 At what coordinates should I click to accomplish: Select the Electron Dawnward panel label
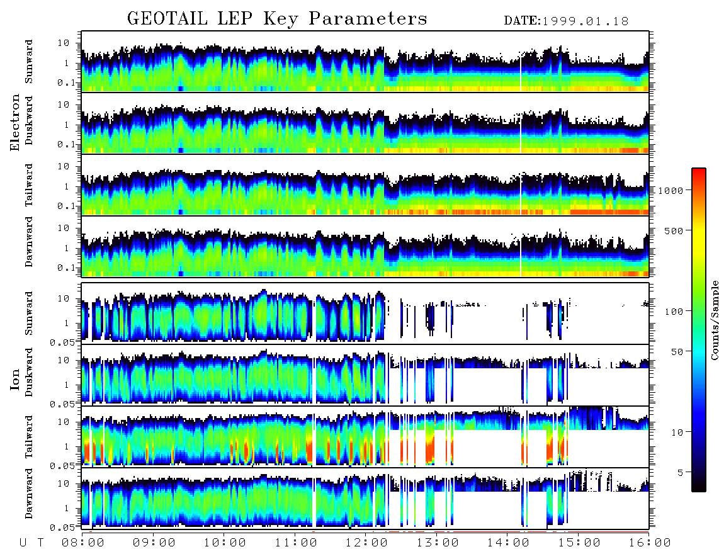pyautogui.click(x=29, y=242)
